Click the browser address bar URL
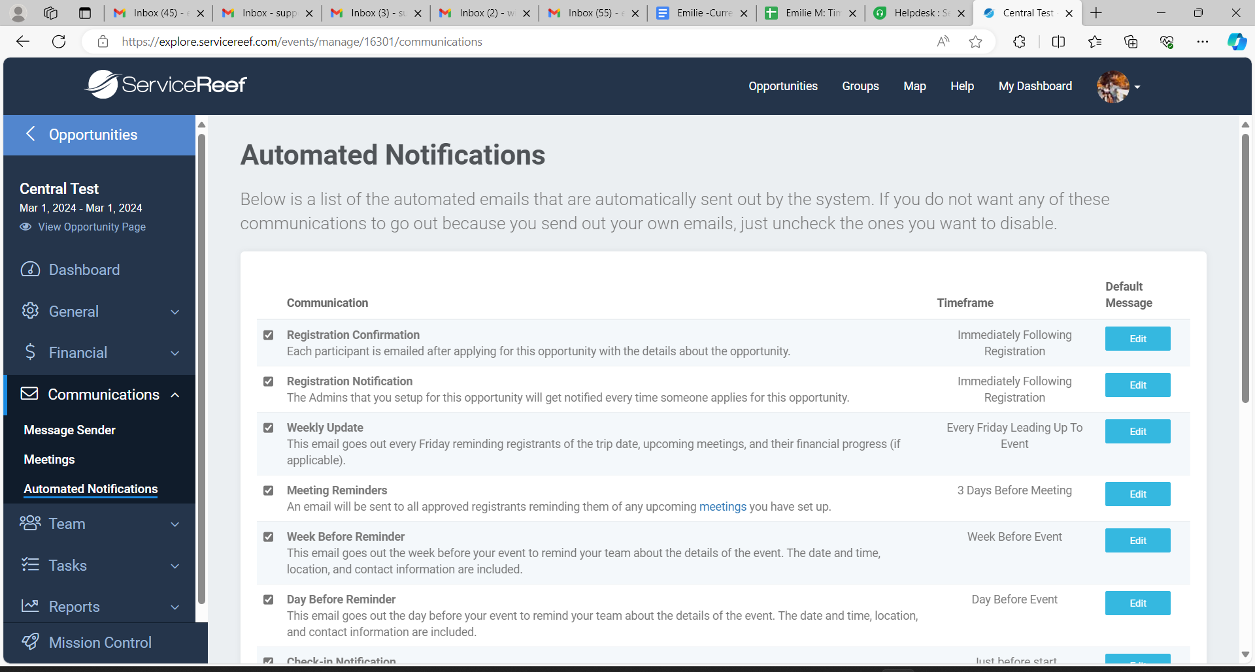Screen dimensions: 1255x672 click(302, 42)
